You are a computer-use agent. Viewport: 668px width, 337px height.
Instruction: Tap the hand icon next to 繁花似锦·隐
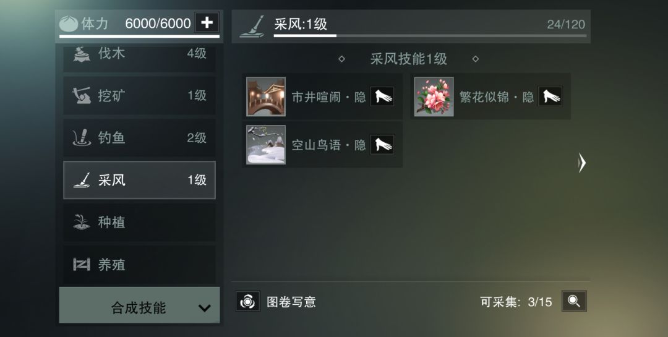(550, 96)
